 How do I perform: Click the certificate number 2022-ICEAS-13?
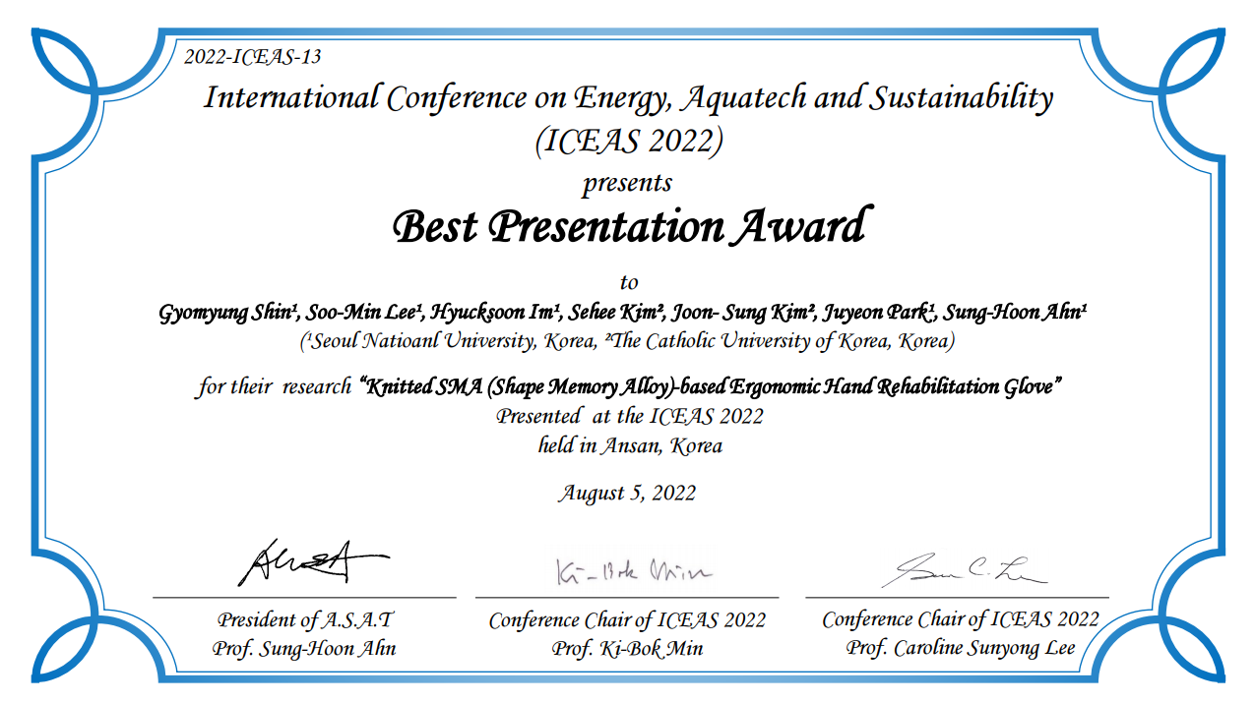(253, 57)
